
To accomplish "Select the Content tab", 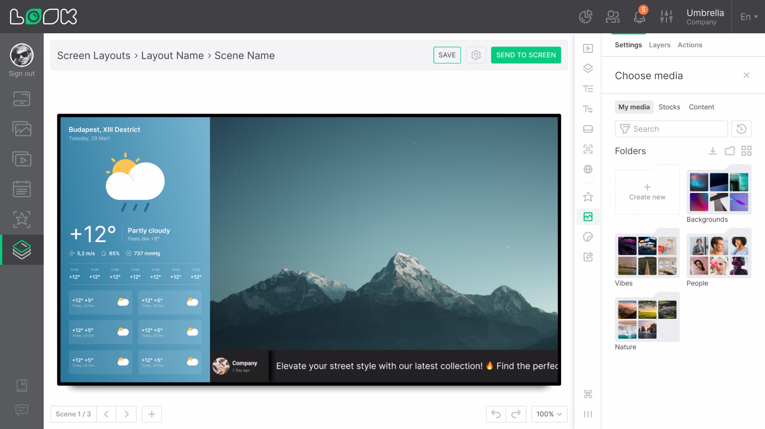I will coord(701,107).
